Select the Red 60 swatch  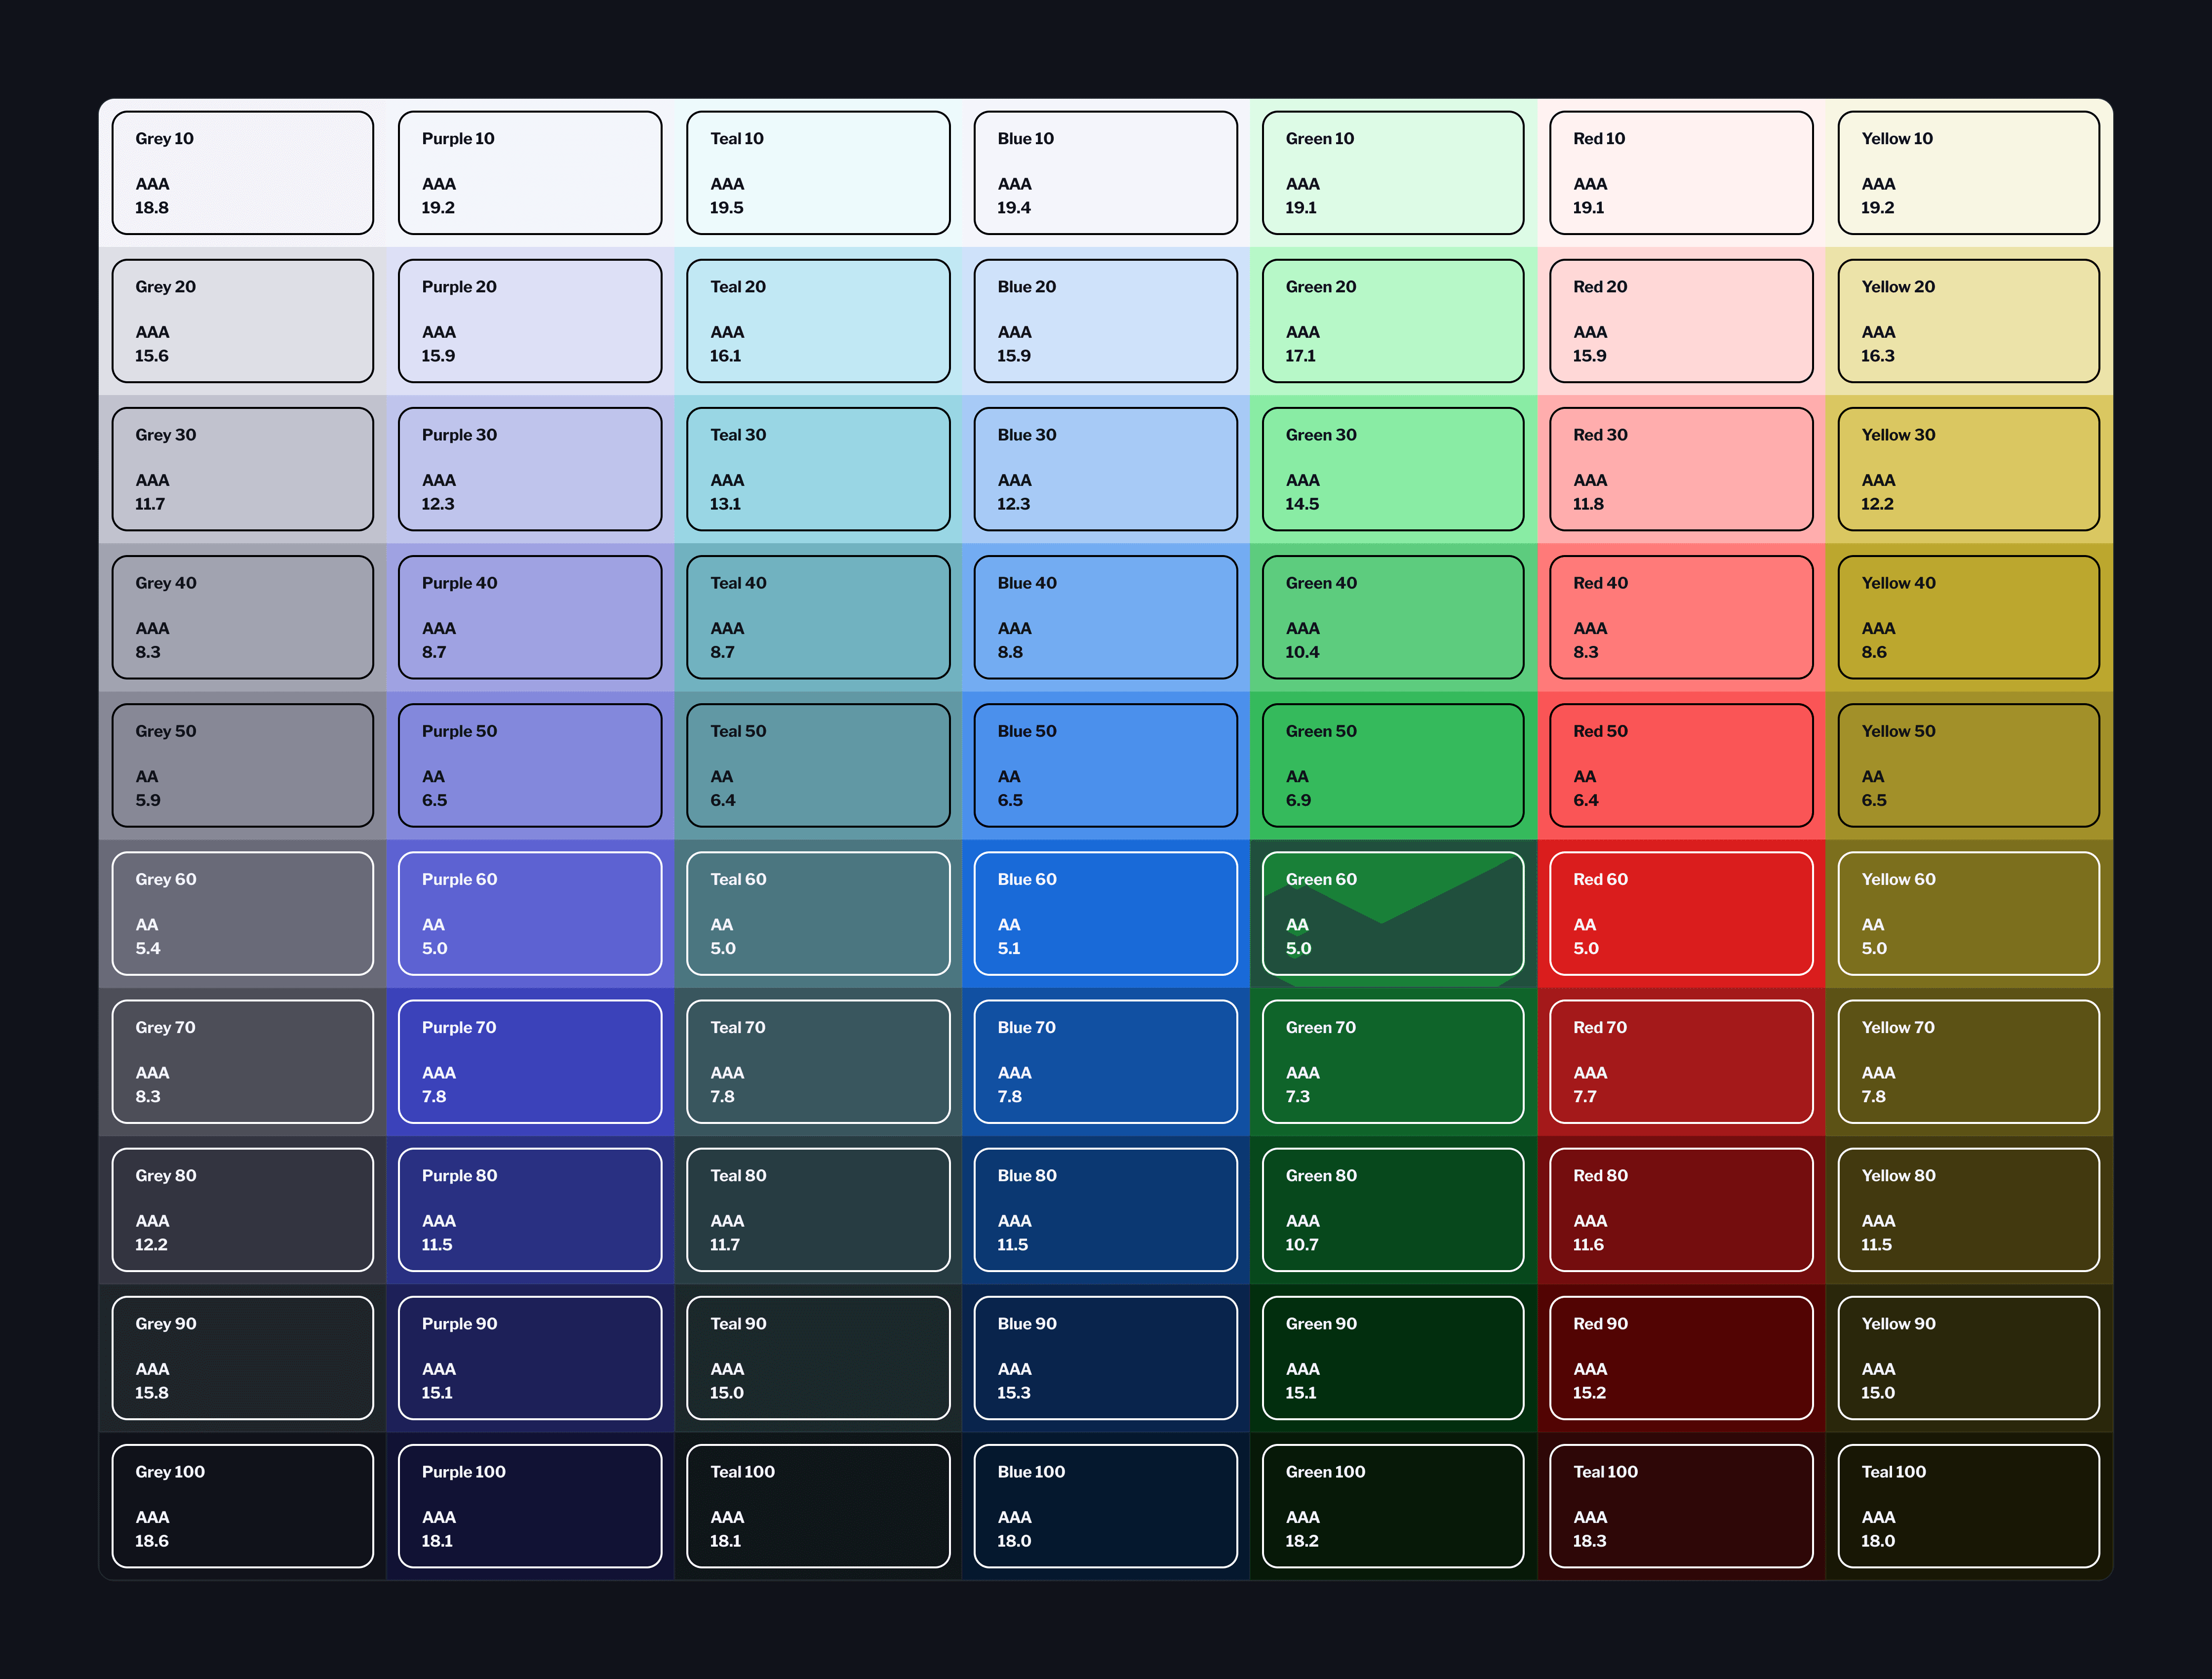tap(1680, 913)
